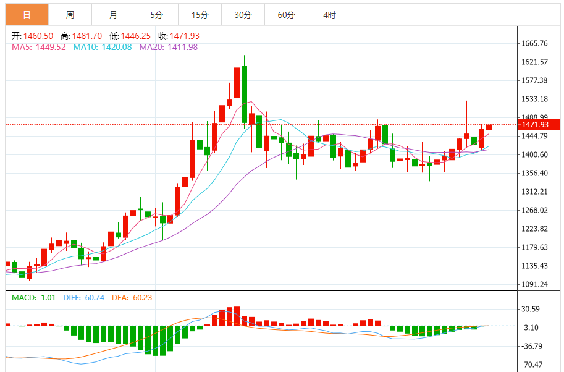Click the low price 1446.25 value

pos(136,36)
